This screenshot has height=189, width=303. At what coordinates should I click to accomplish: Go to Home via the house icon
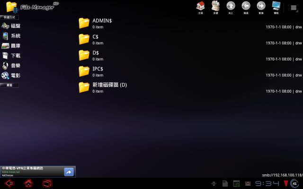pyautogui.click(x=200, y=8)
